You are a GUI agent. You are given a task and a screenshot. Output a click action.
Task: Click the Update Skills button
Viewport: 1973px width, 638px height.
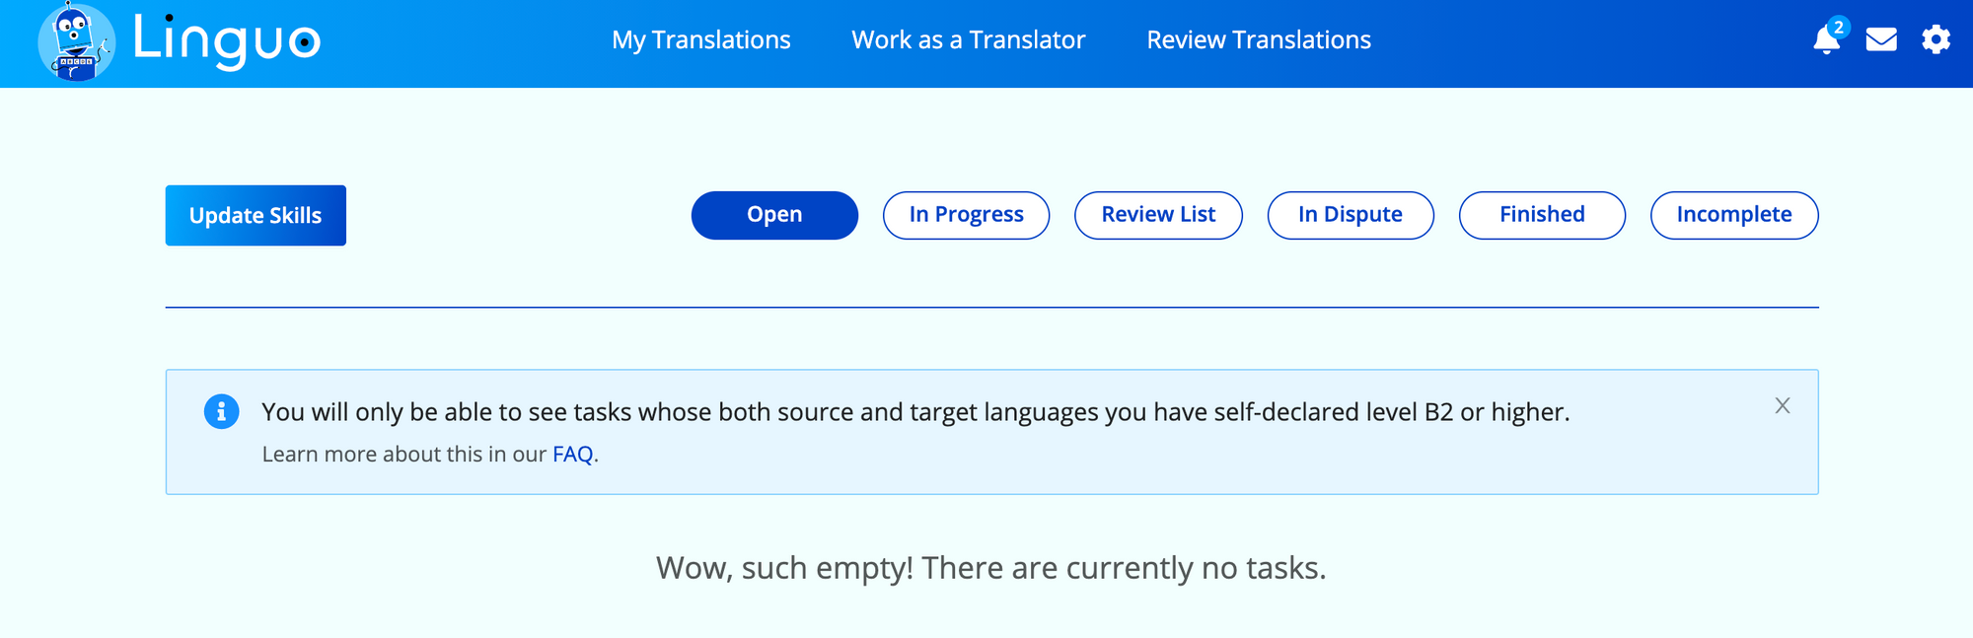[256, 215]
